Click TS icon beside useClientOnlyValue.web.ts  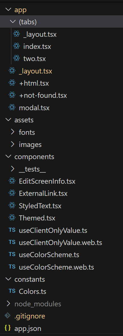click(12, 242)
